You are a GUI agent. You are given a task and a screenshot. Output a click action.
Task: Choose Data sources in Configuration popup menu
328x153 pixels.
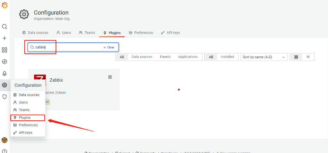coord(28,95)
